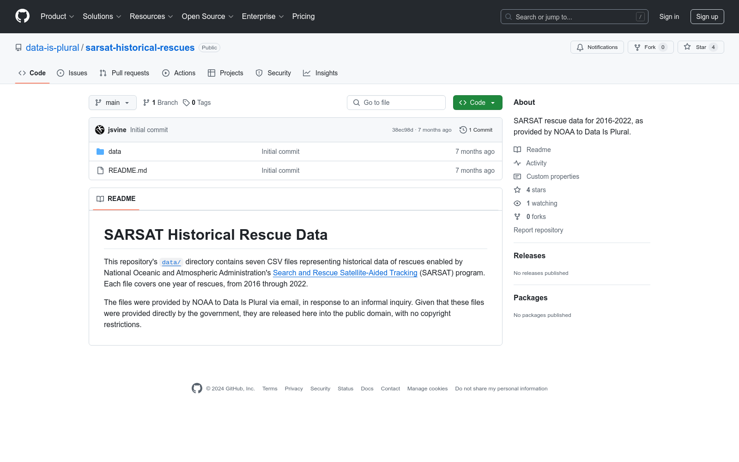Open the Packages heading link

tap(530, 298)
